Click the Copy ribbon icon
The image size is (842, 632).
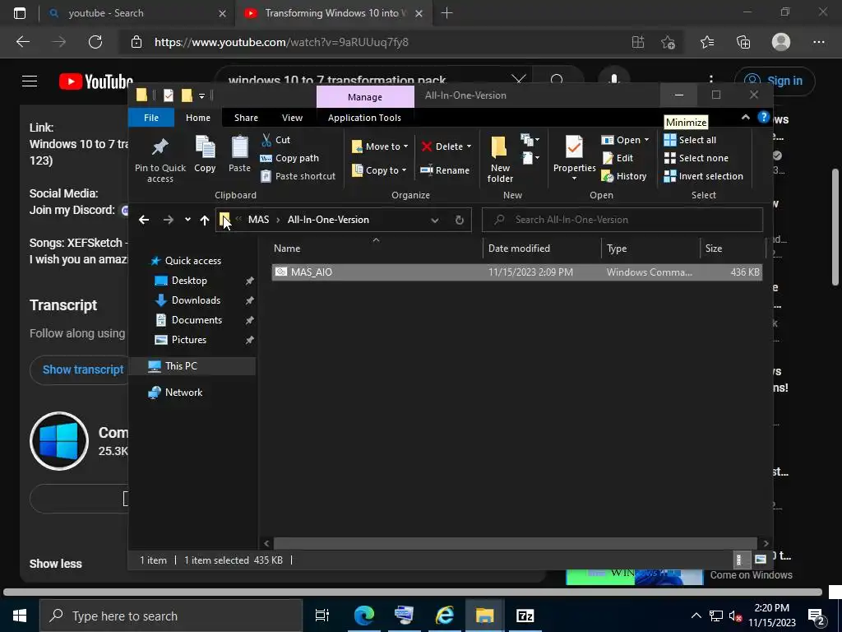click(x=205, y=146)
